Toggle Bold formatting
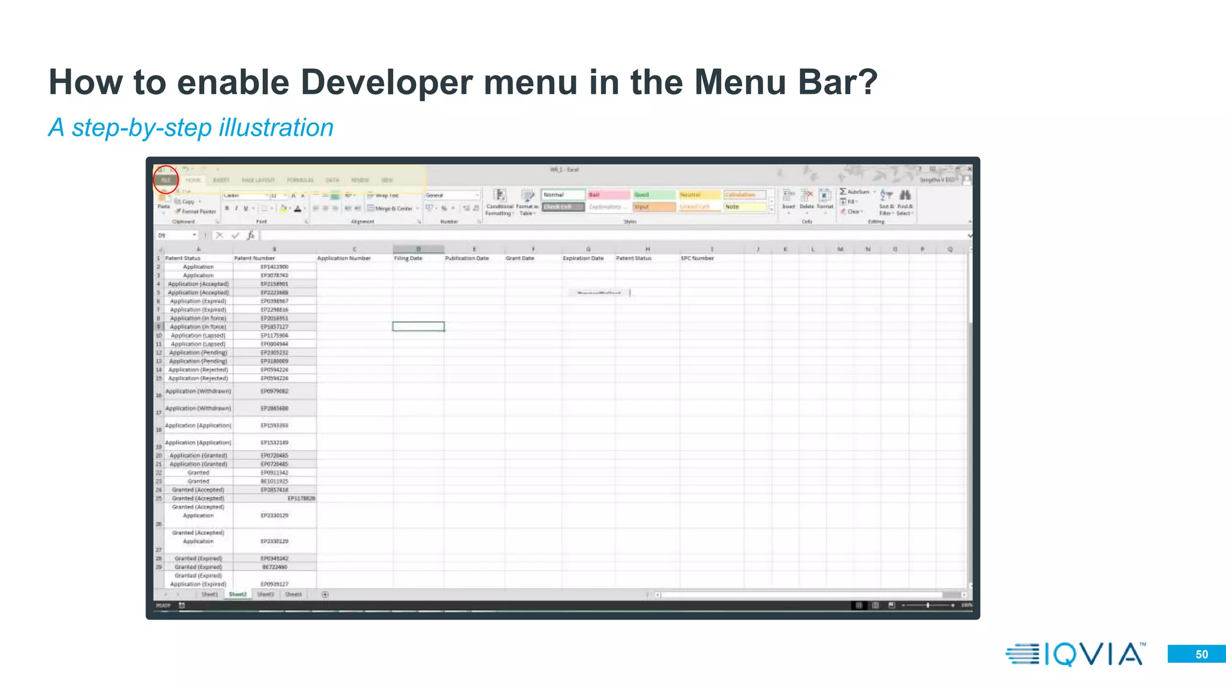 227,209
